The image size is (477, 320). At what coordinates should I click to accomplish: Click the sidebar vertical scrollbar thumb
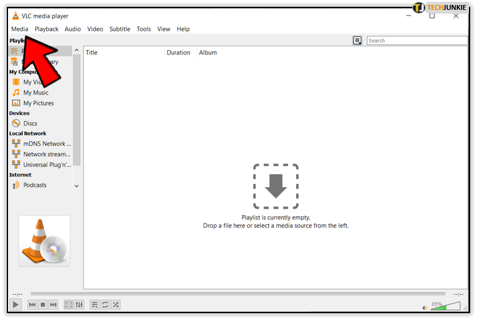click(x=77, y=109)
